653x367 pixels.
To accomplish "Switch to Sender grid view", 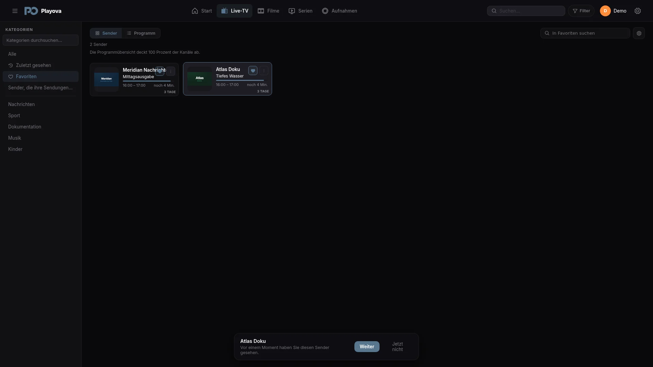I will [106, 33].
